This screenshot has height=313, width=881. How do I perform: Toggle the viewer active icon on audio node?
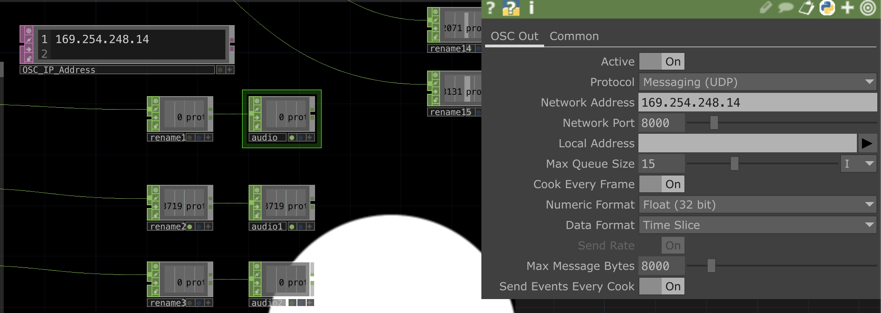coord(257,101)
